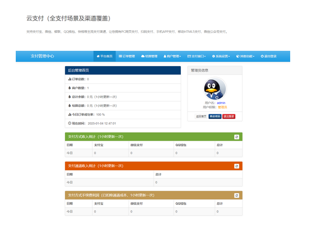Click the bar chart icon beside 订单总数

click(70, 79)
